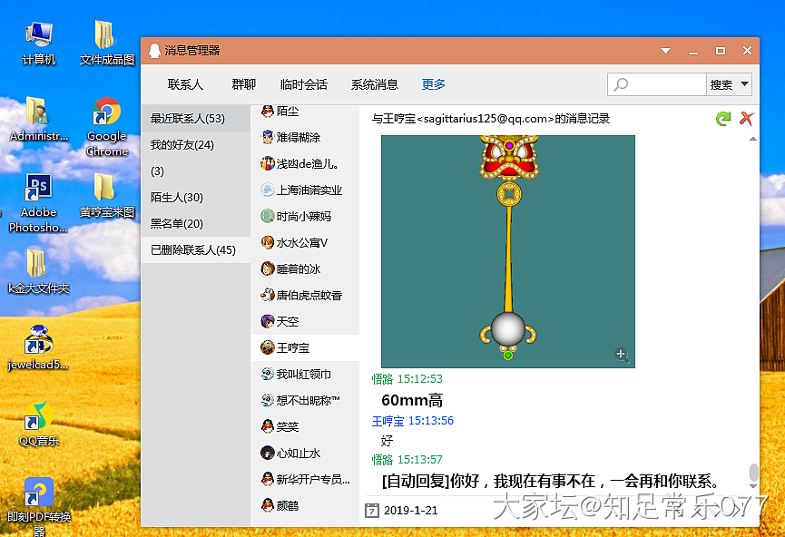Screen dimensions: 785x537
Task: Select 已删除联系人(45) category
Action: pyautogui.click(x=193, y=249)
